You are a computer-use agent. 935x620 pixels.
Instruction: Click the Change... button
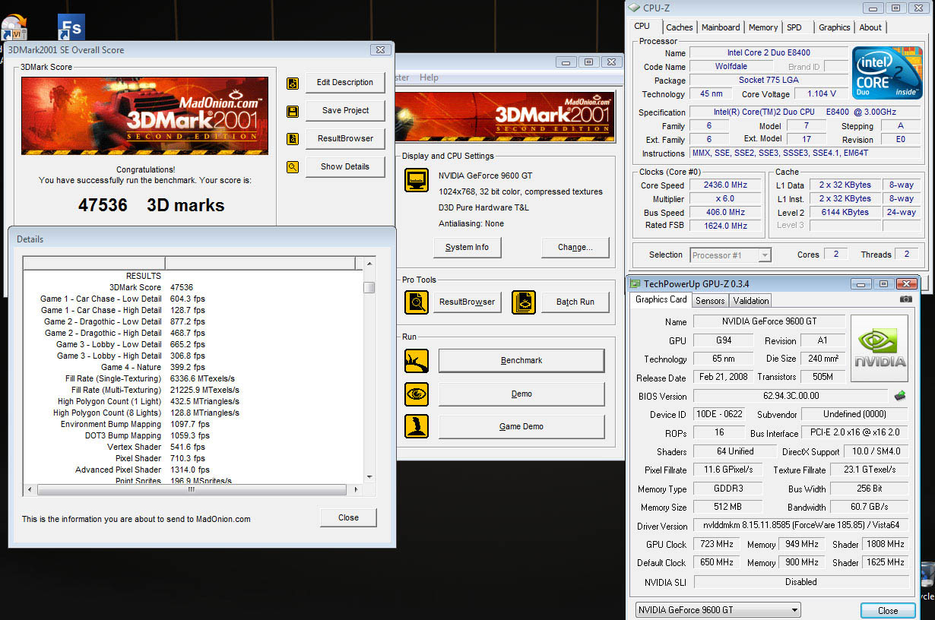pos(575,248)
